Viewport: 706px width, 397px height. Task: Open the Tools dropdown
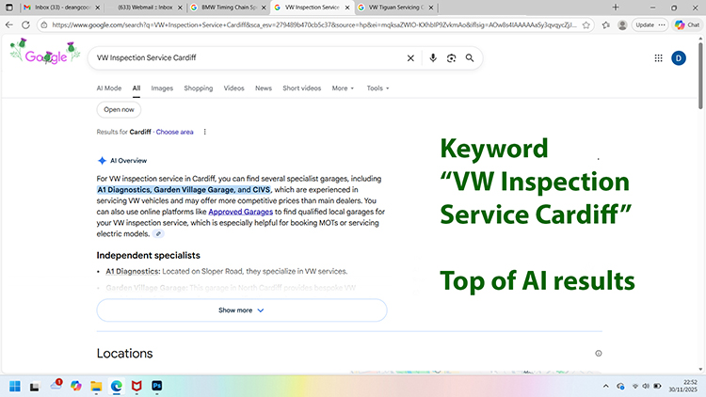click(x=377, y=88)
